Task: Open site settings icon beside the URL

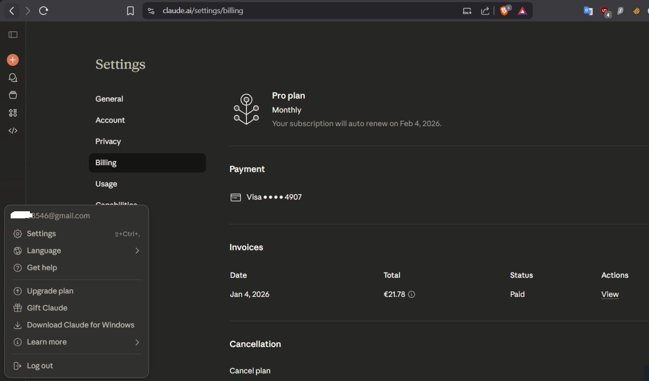Action: 151,11
